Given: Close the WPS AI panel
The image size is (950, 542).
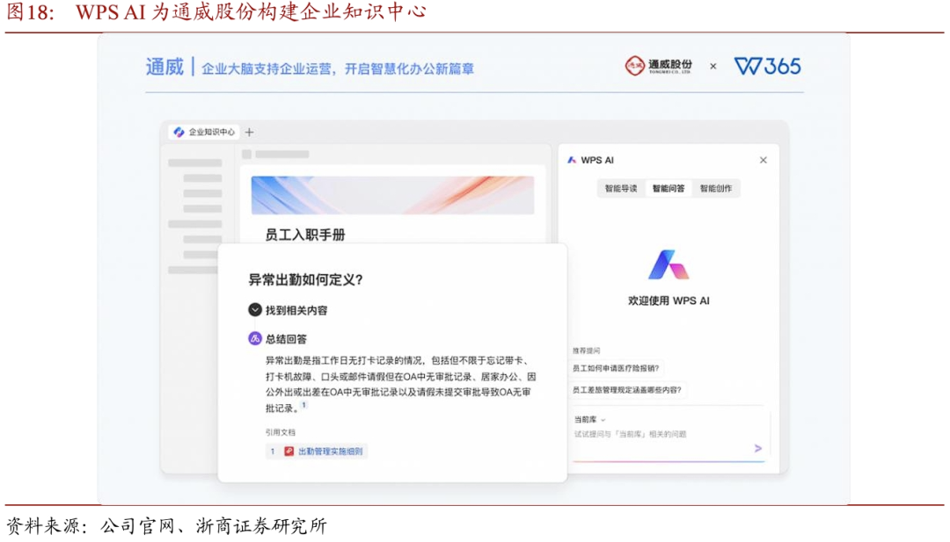Looking at the screenshot, I should pyautogui.click(x=763, y=160).
